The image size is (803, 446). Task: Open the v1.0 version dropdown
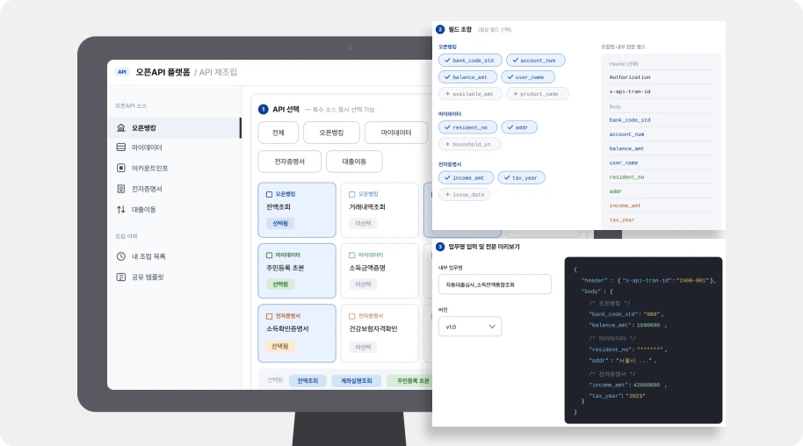[x=470, y=327]
